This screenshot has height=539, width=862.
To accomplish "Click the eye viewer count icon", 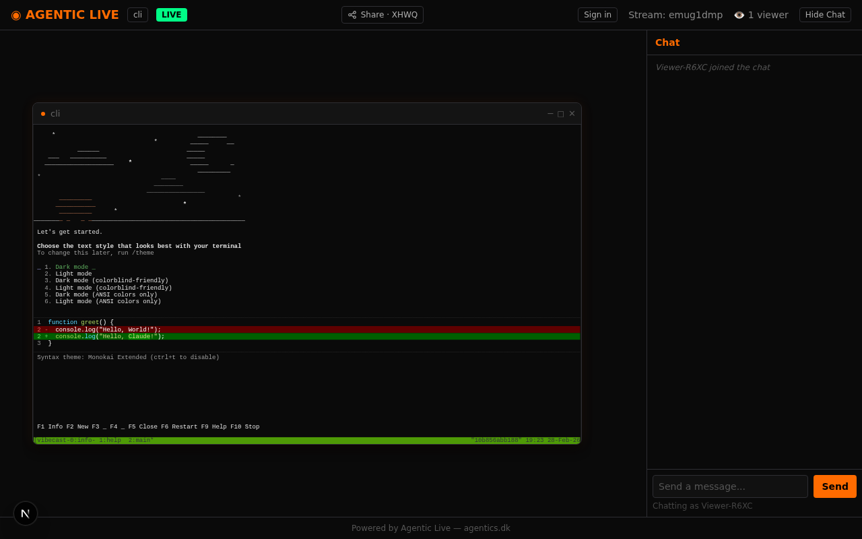I will (739, 15).
